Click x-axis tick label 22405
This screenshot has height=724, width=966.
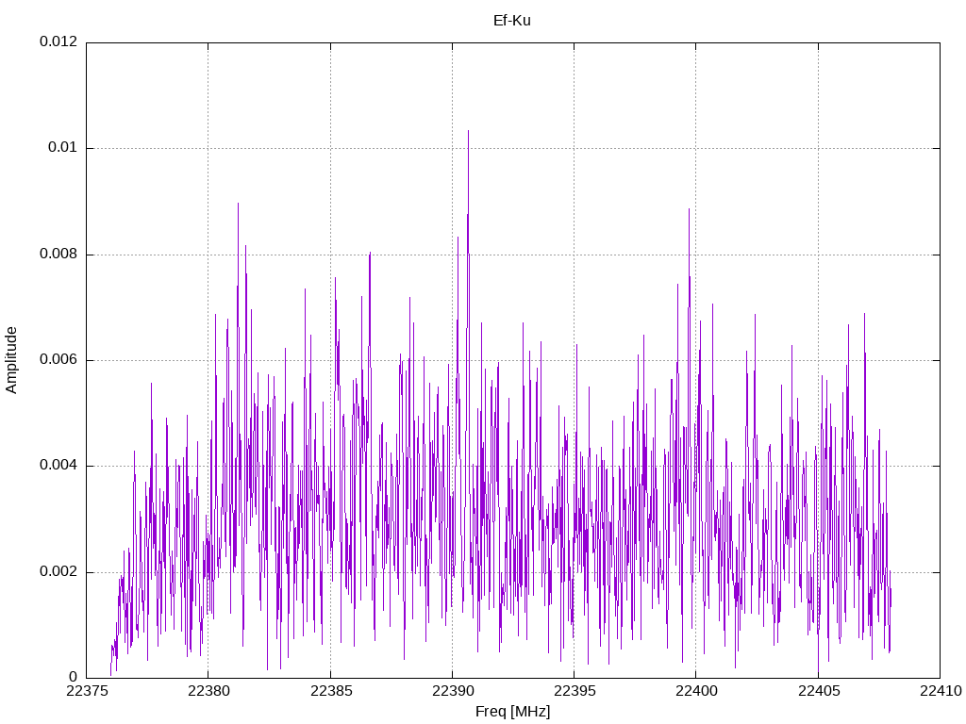(x=818, y=691)
